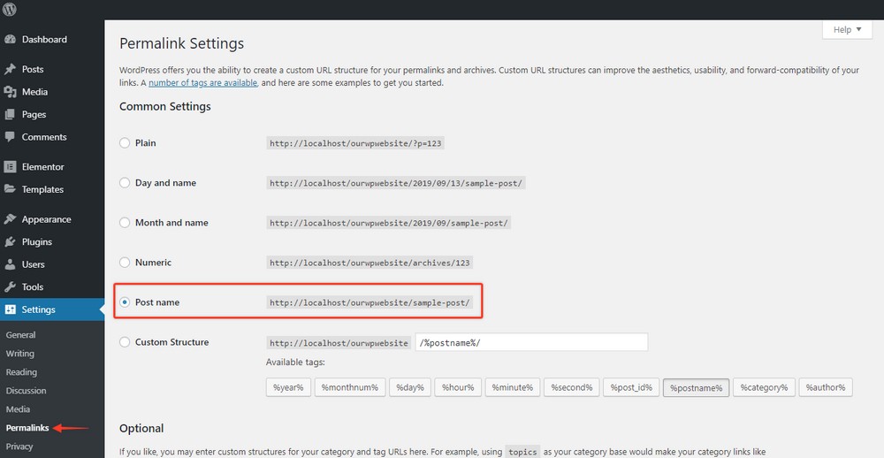This screenshot has width=884, height=458.
Task: Click the Common Settings heading
Action: [x=165, y=106]
